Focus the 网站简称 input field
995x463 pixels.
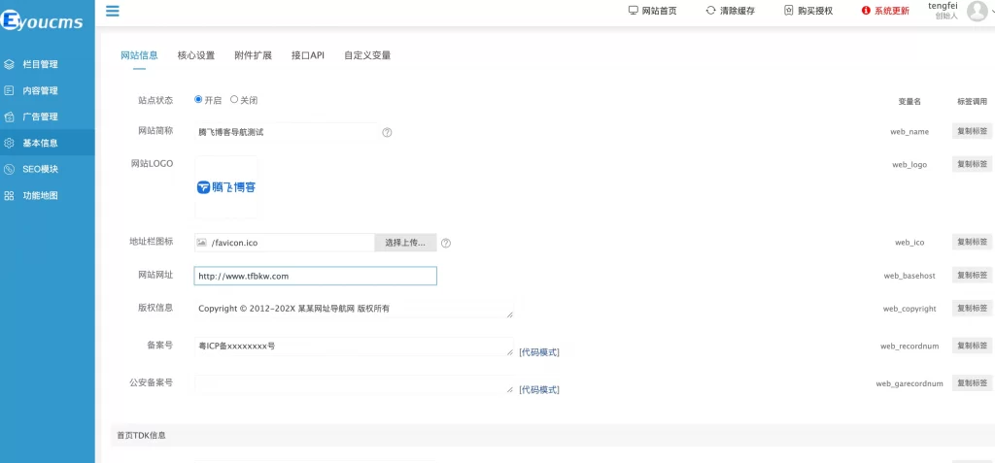click(286, 133)
